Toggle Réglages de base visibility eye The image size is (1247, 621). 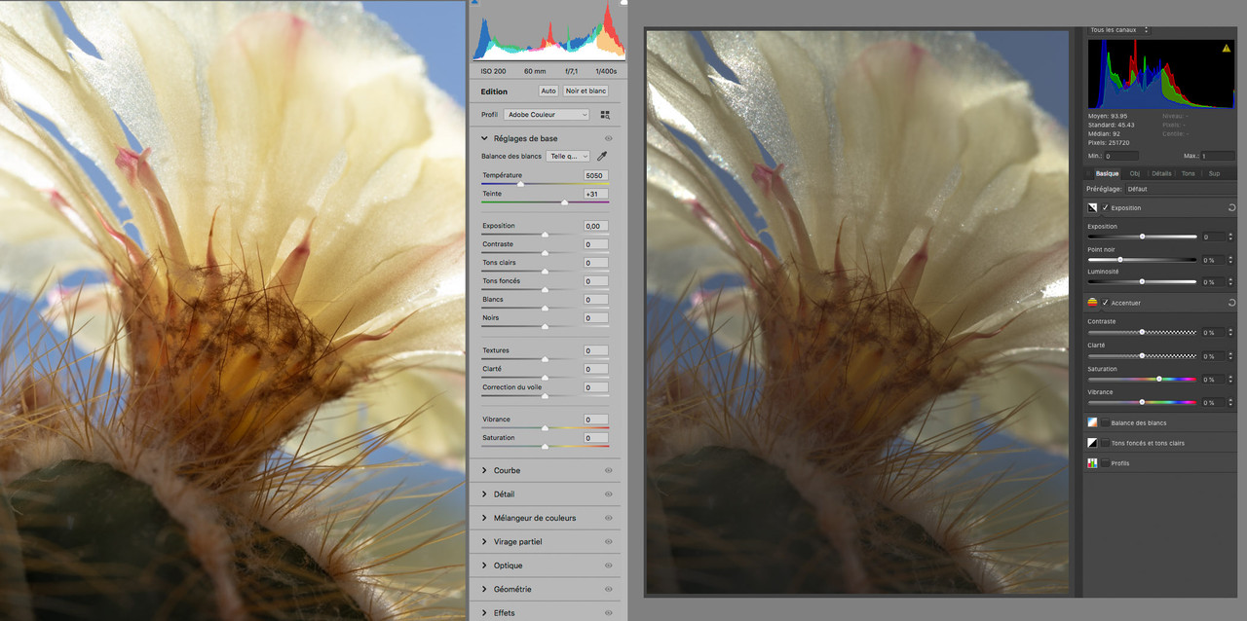[x=609, y=138]
